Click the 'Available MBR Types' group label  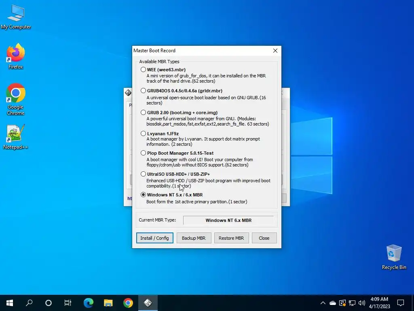coord(159,62)
